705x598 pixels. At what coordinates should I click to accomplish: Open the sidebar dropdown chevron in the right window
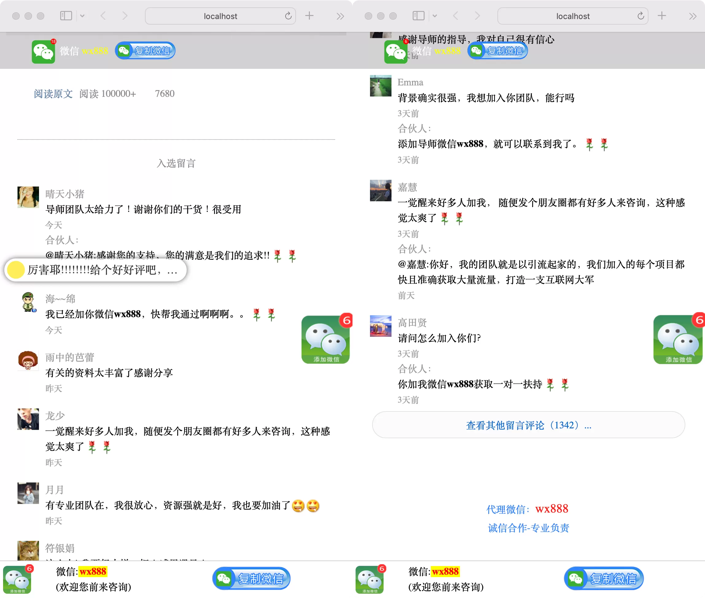pos(435,16)
